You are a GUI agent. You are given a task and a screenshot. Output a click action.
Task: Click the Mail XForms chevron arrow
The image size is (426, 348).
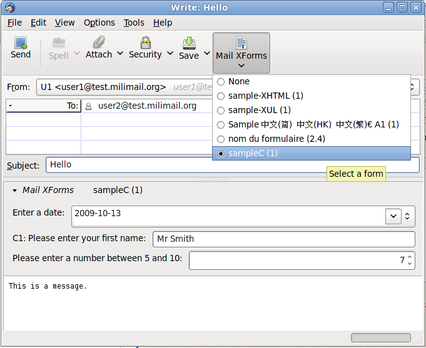[241, 66]
